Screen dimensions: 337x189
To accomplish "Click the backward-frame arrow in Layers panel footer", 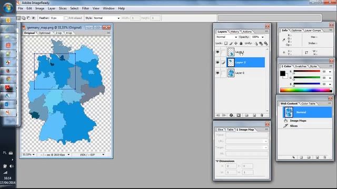I will pyautogui.click(x=218, y=115).
